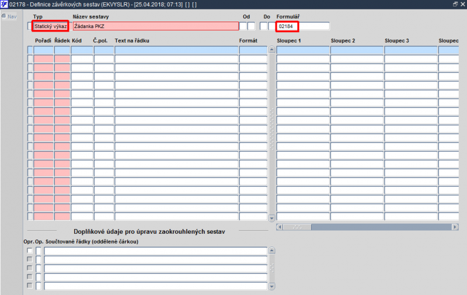Tick the first Opr. checkbox
The image size is (467, 295).
(x=30, y=251)
